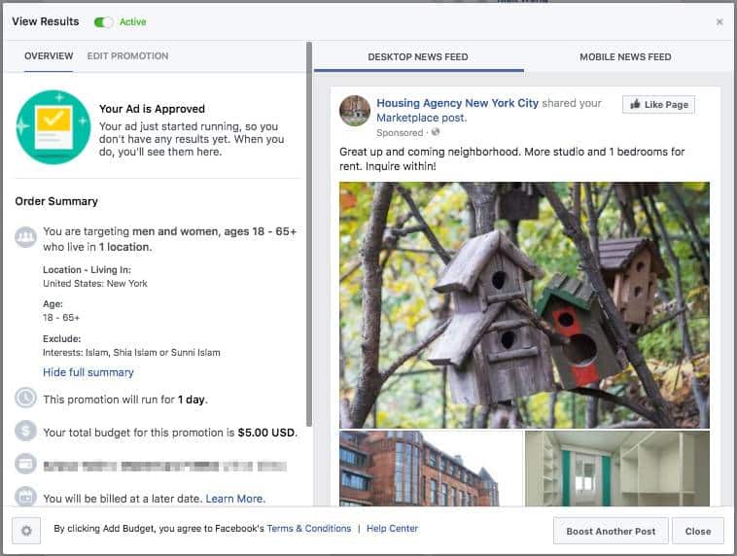Image resolution: width=737 pixels, height=556 pixels.
Task: Select the Desktop News Feed preview tab
Action: pos(418,57)
